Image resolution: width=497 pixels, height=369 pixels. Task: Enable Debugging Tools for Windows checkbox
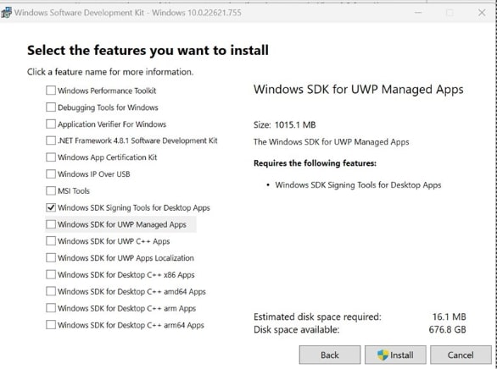point(51,107)
